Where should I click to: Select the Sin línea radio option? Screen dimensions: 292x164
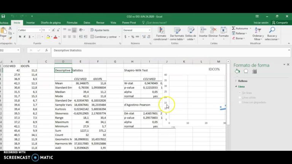click(x=240, y=93)
